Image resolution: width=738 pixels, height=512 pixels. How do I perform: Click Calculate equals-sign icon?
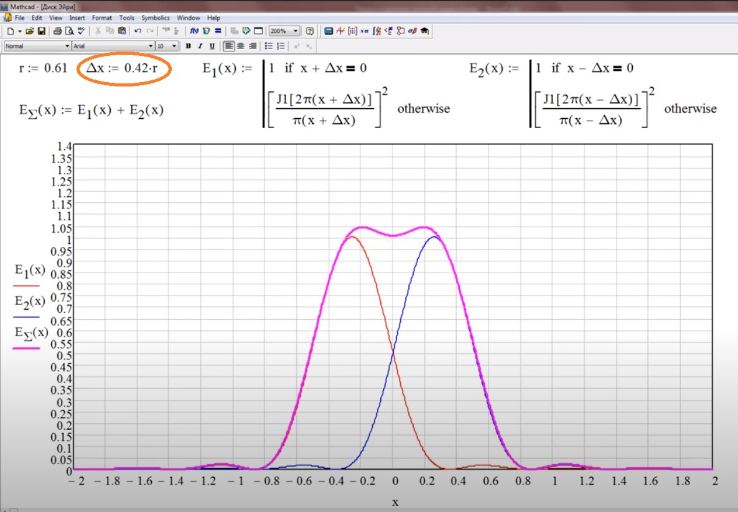[218, 31]
